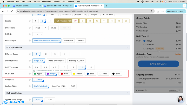Click the Surface Finish help icon
This screenshot has width=187, height=105.
(30, 86)
